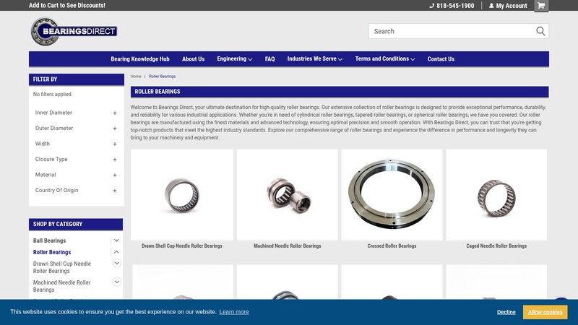
Task: Click Caged Needle Roller Bearings title
Action: [496, 246]
